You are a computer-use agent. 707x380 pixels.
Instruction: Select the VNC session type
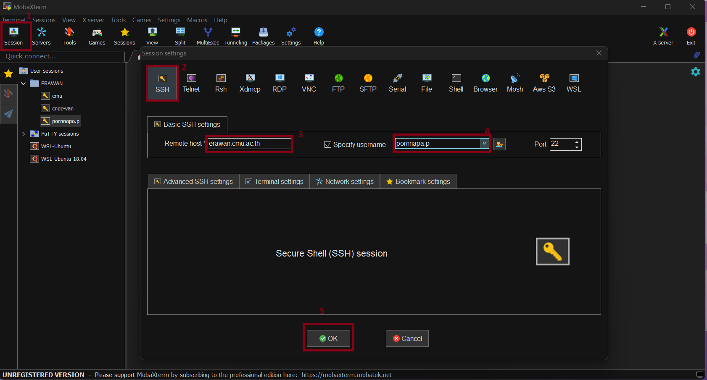[x=309, y=83]
